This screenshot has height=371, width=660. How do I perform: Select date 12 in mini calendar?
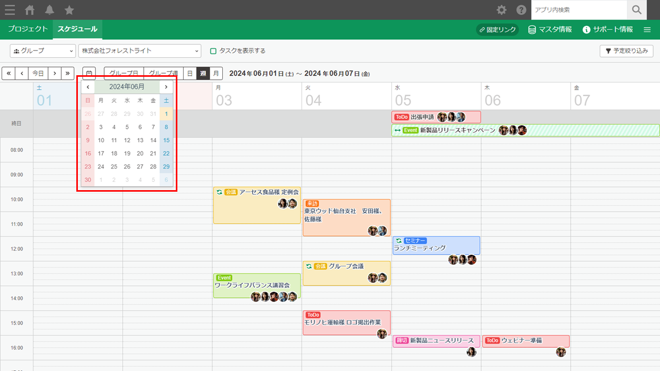tap(127, 140)
